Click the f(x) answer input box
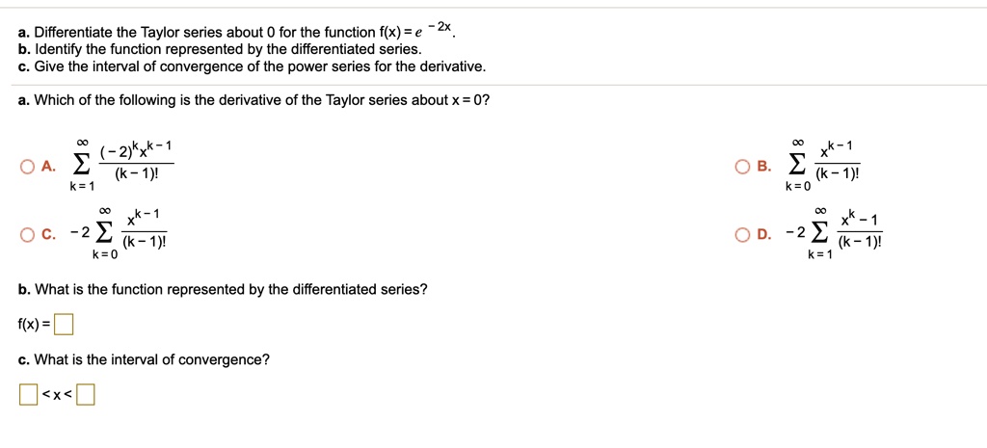Viewport: 987px width, 448px height. (x=64, y=325)
